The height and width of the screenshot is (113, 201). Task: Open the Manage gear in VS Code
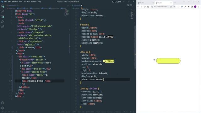point(3,108)
